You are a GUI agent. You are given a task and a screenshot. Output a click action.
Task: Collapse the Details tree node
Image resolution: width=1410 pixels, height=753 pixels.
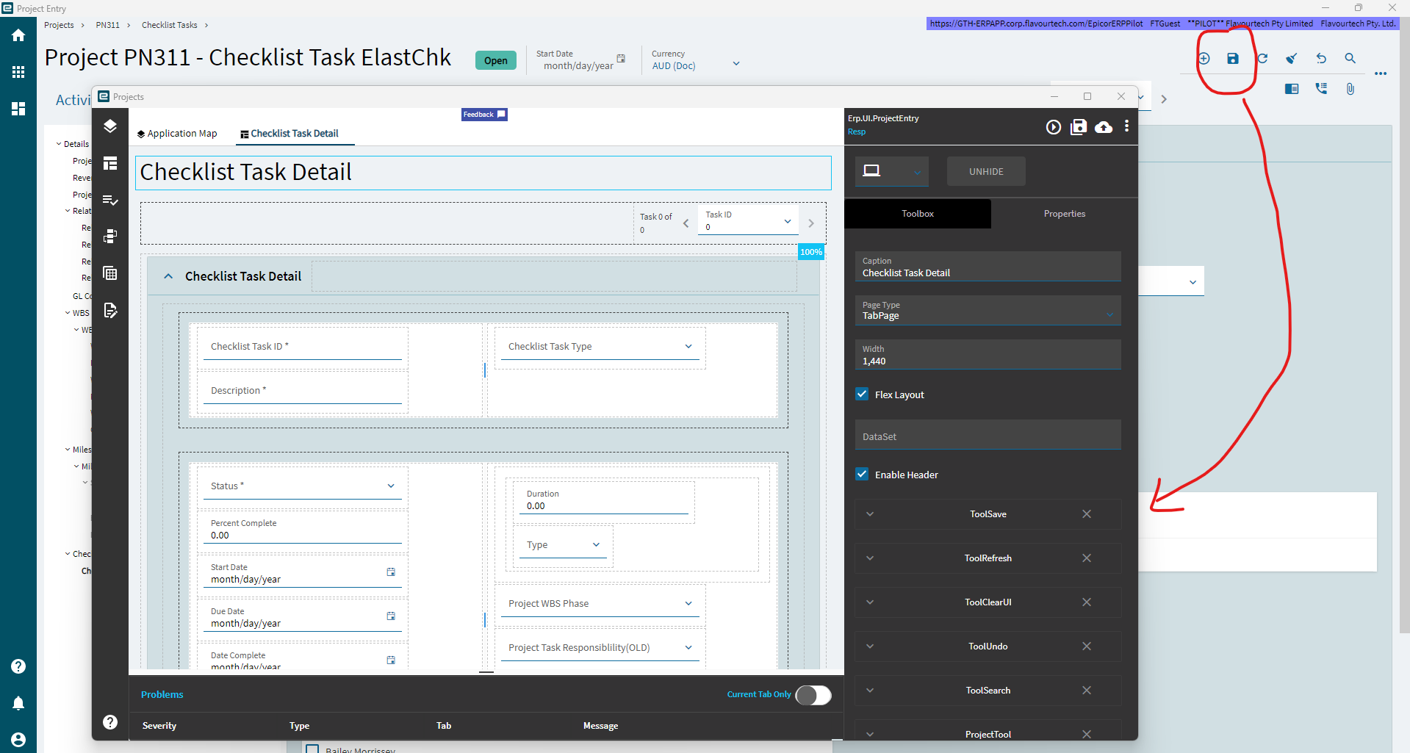tap(59, 144)
